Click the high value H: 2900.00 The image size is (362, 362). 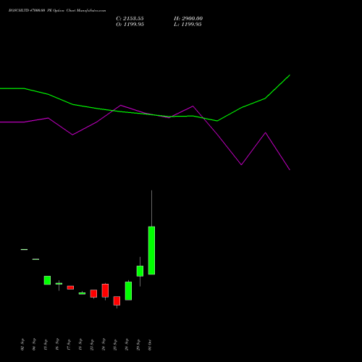pyautogui.click(x=188, y=19)
